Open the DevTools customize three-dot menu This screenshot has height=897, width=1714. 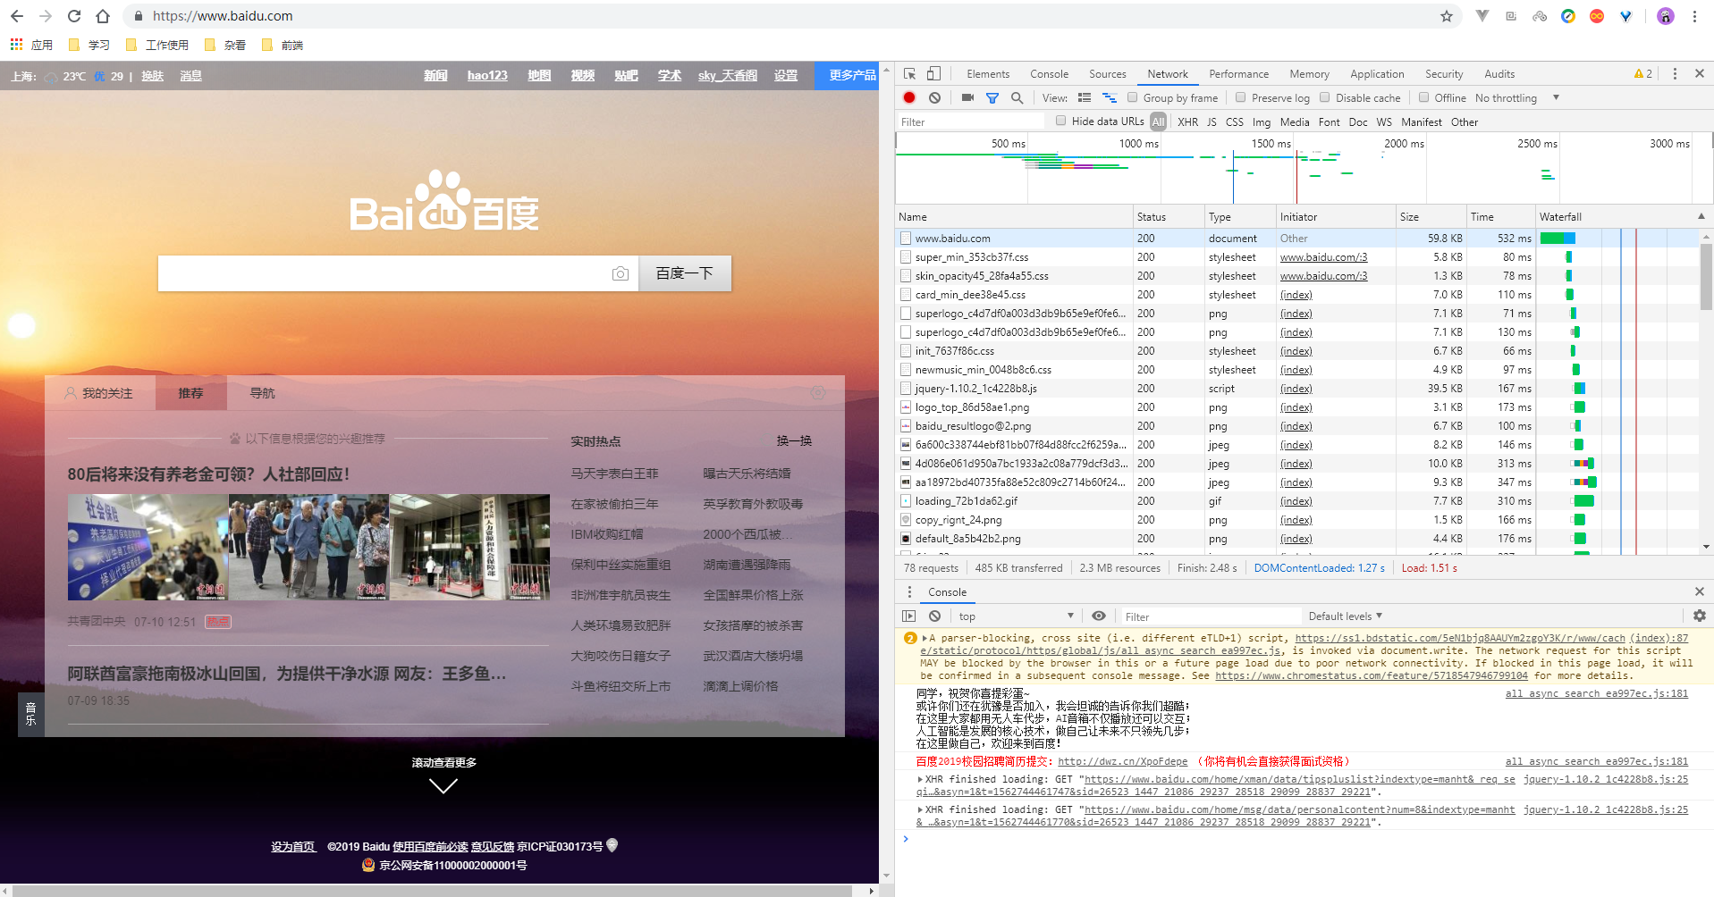[x=1675, y=74]
